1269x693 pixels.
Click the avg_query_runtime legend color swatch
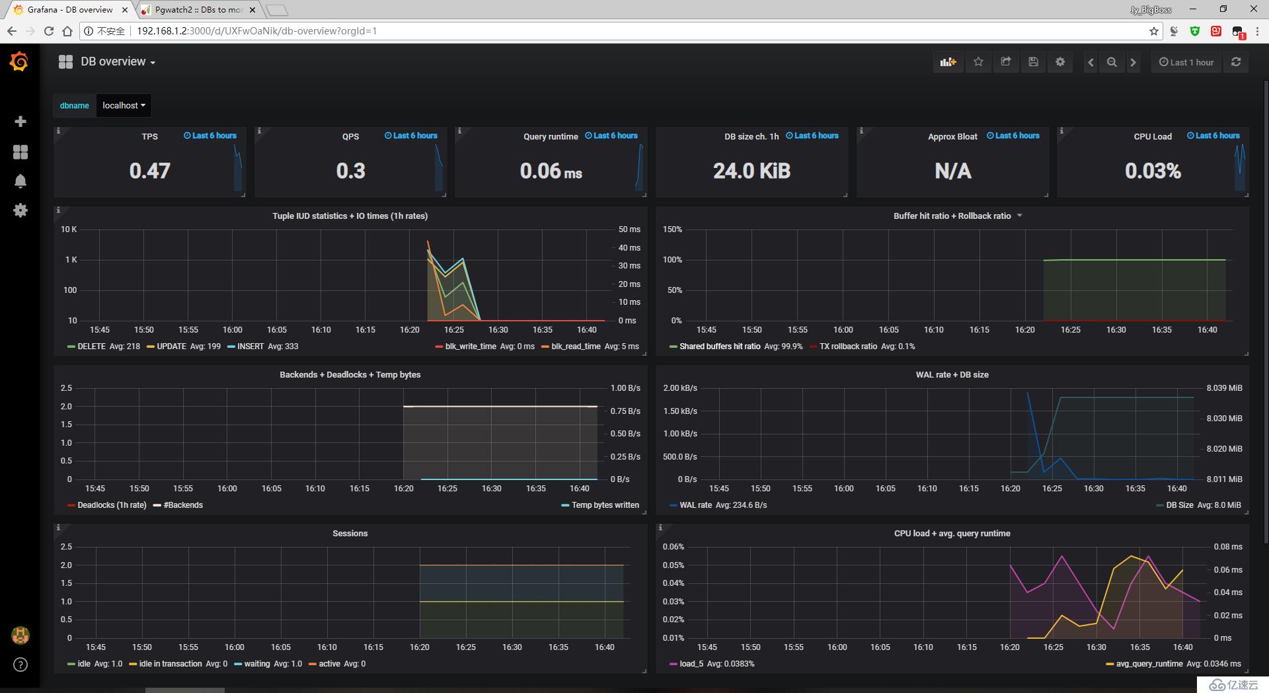1110,664
